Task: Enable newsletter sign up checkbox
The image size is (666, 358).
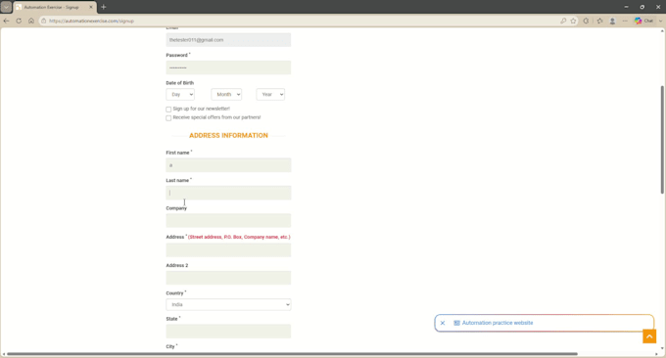Action: [x=168, y=109]
